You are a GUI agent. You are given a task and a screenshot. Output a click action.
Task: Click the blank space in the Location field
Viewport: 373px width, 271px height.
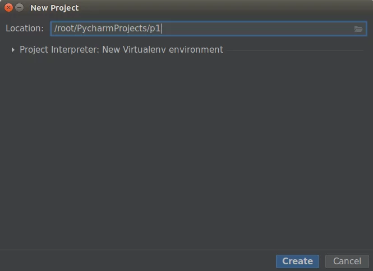click(257, 29)
